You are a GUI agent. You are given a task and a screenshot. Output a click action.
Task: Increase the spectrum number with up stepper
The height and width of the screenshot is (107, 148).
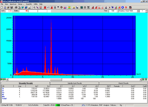pyautogui.click(x=146, y=10)
